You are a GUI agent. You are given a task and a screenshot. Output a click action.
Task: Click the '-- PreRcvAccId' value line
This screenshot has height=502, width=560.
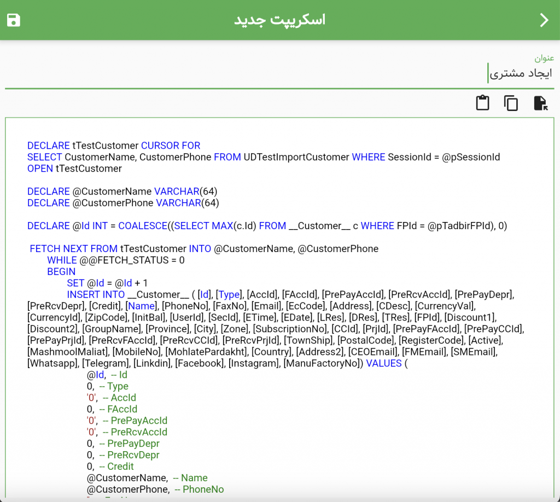click(127, 432)
